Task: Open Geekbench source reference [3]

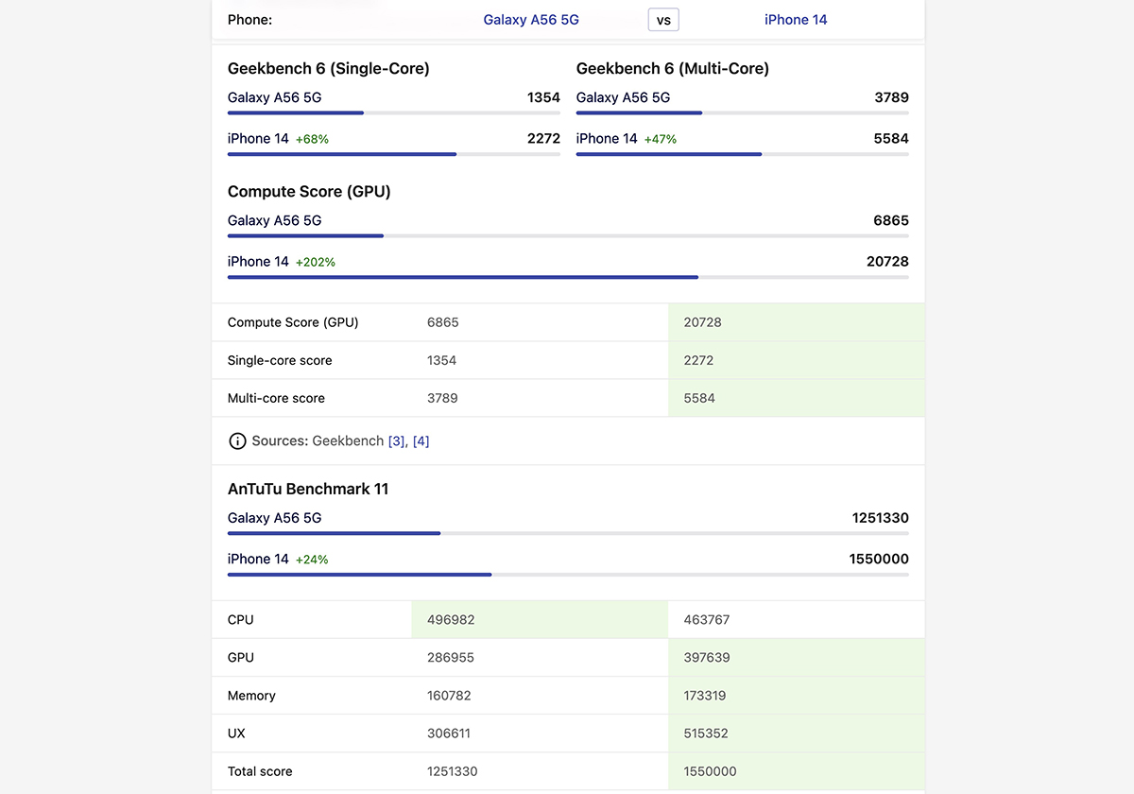Action: pos(397,440)
